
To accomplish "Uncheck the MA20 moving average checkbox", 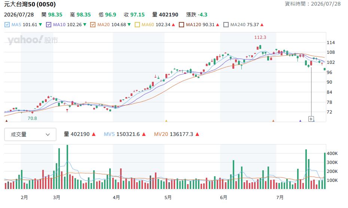I will (93, 25).
